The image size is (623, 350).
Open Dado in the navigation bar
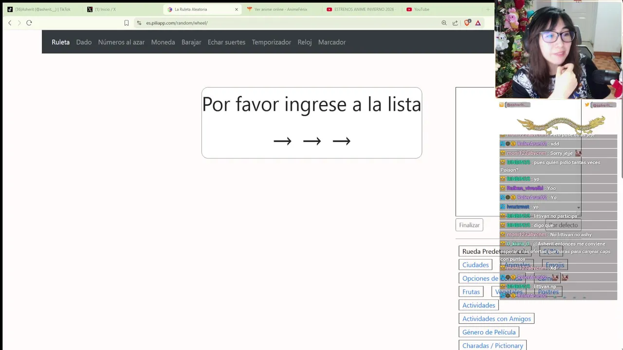84,42
